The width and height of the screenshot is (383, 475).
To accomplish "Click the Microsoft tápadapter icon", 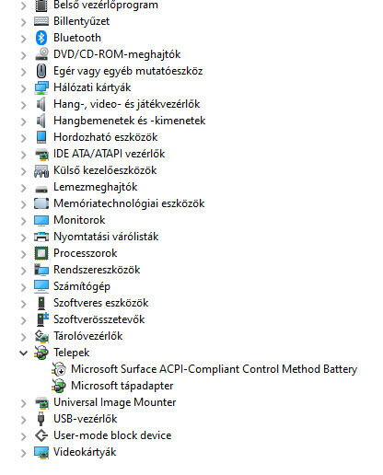I will pos(59,386).
